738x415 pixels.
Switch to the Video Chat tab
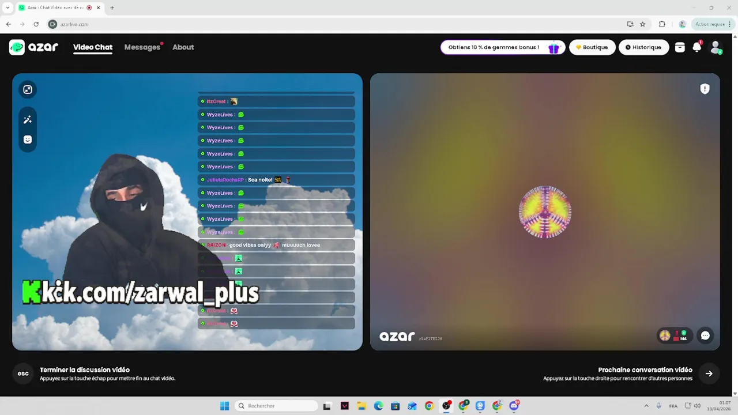(93, 47)
